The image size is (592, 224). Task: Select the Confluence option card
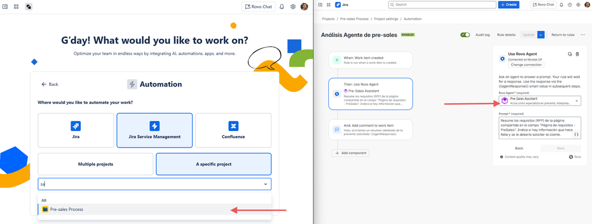233,130
